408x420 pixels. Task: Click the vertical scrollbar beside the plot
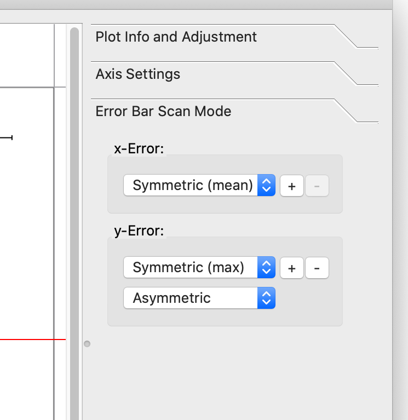[74, 219]
